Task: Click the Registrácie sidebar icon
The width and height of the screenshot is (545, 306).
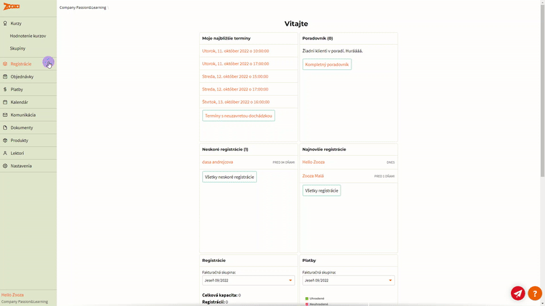Action: point(5,64)
